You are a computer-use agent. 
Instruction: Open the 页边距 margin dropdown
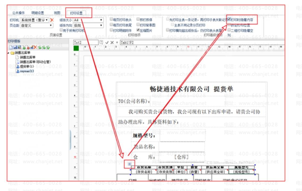coord(36,25)
